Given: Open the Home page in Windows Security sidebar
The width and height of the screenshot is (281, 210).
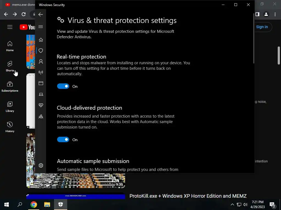Looking at the screenshot, I should [41, 40].
